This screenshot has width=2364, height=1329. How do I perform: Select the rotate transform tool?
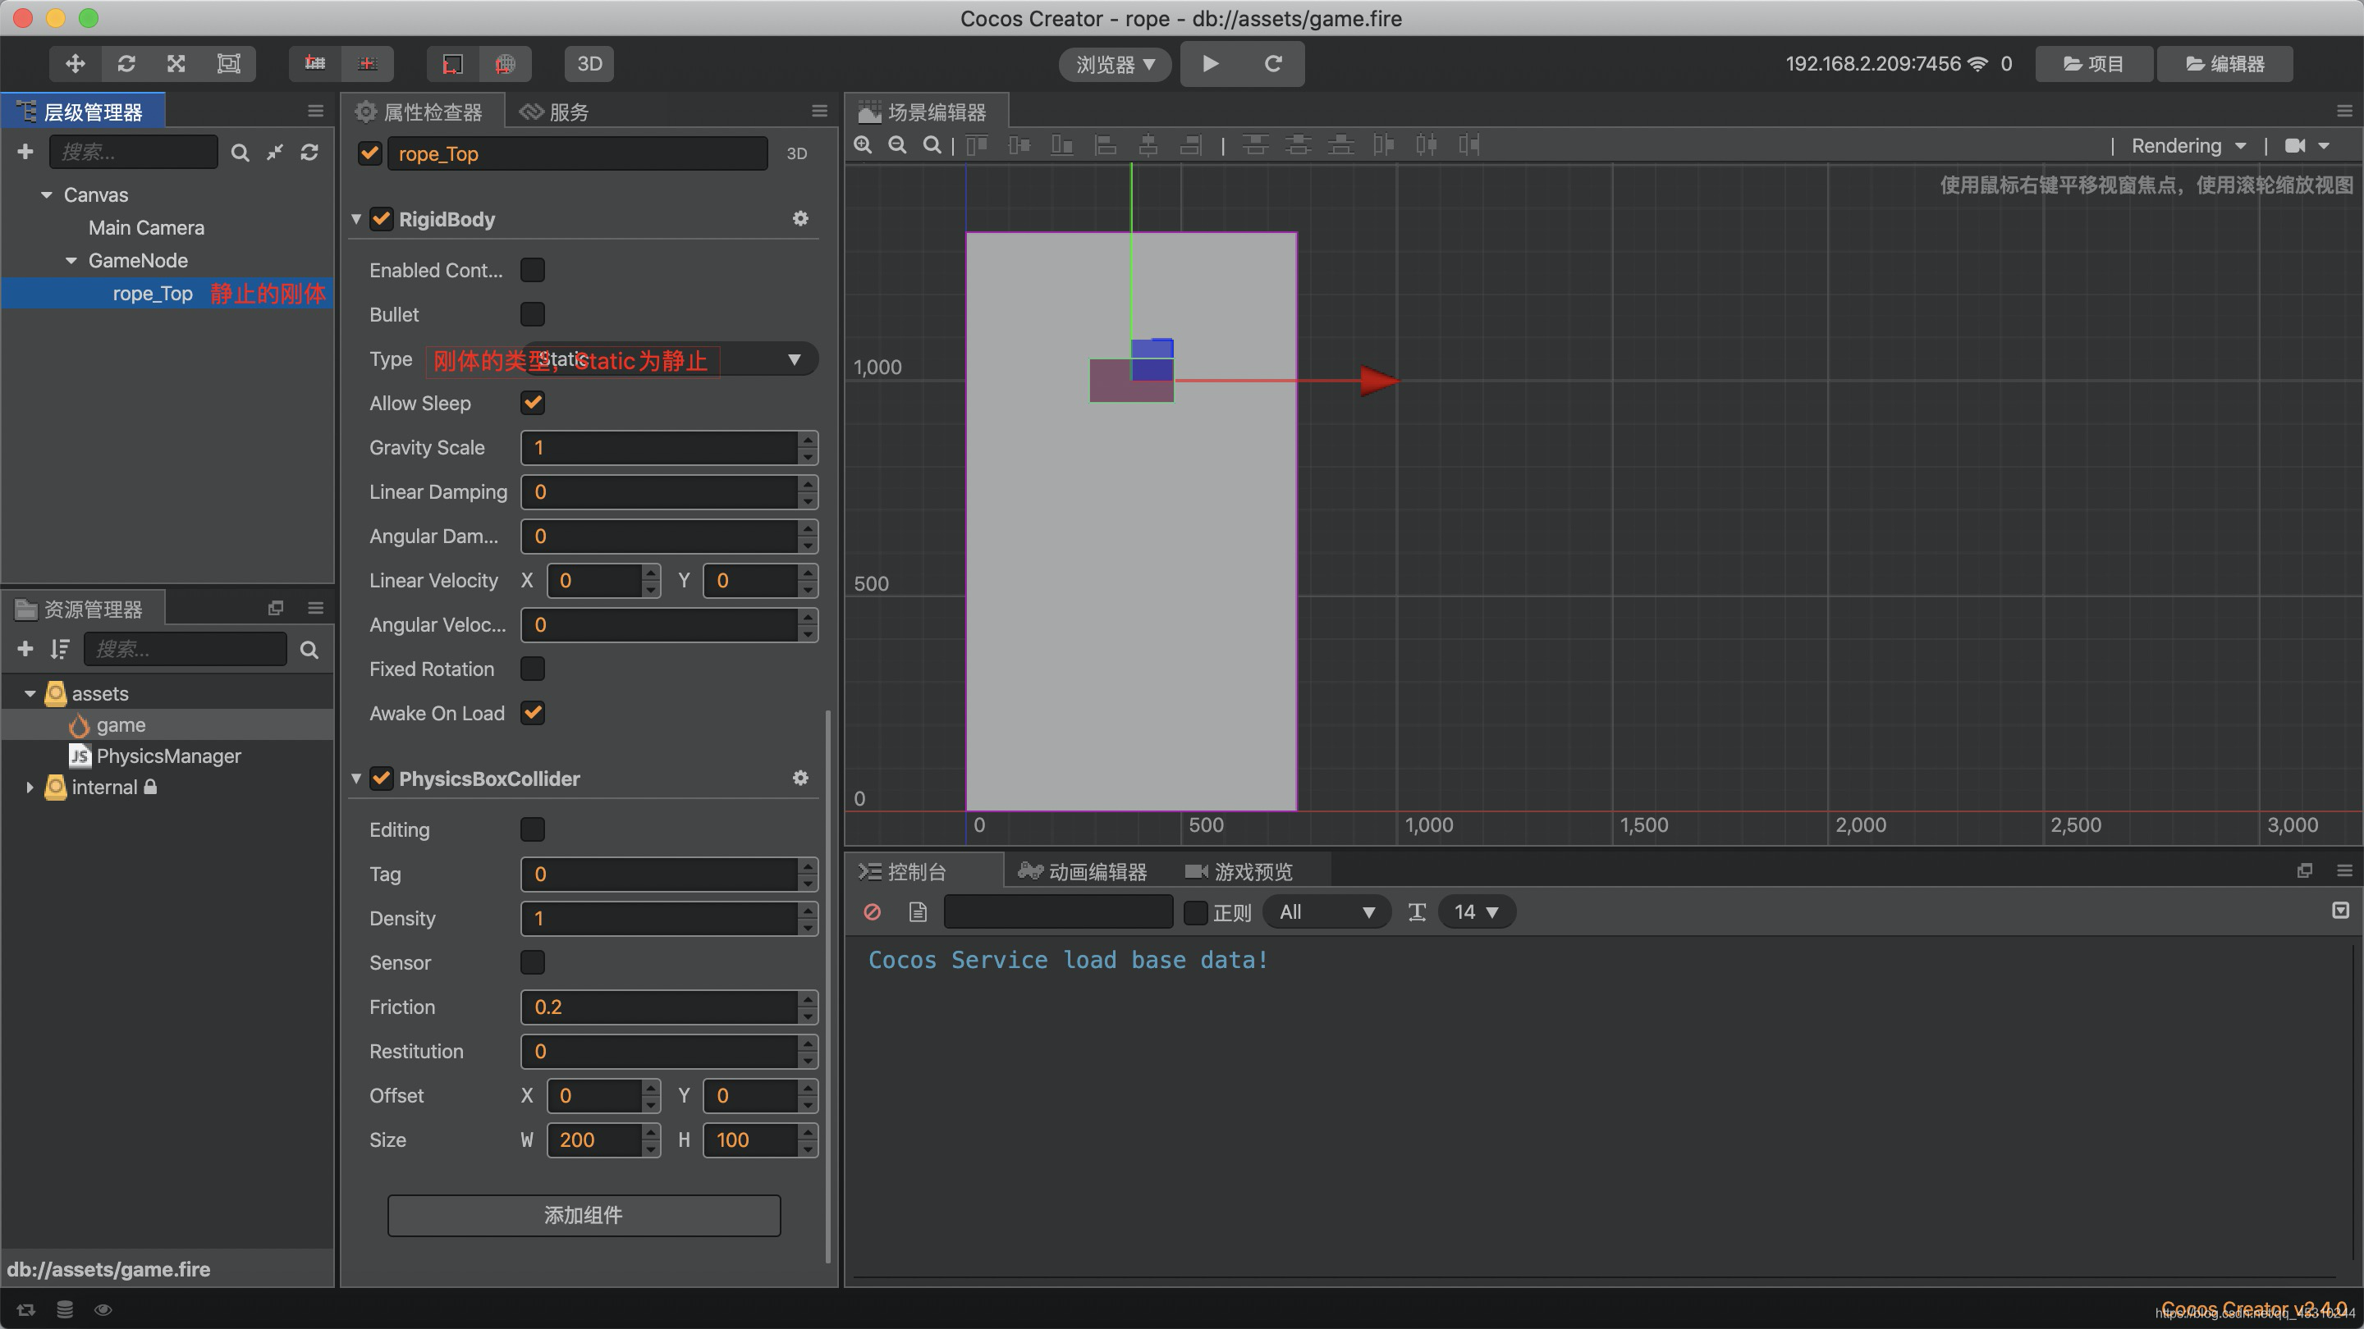126,63
